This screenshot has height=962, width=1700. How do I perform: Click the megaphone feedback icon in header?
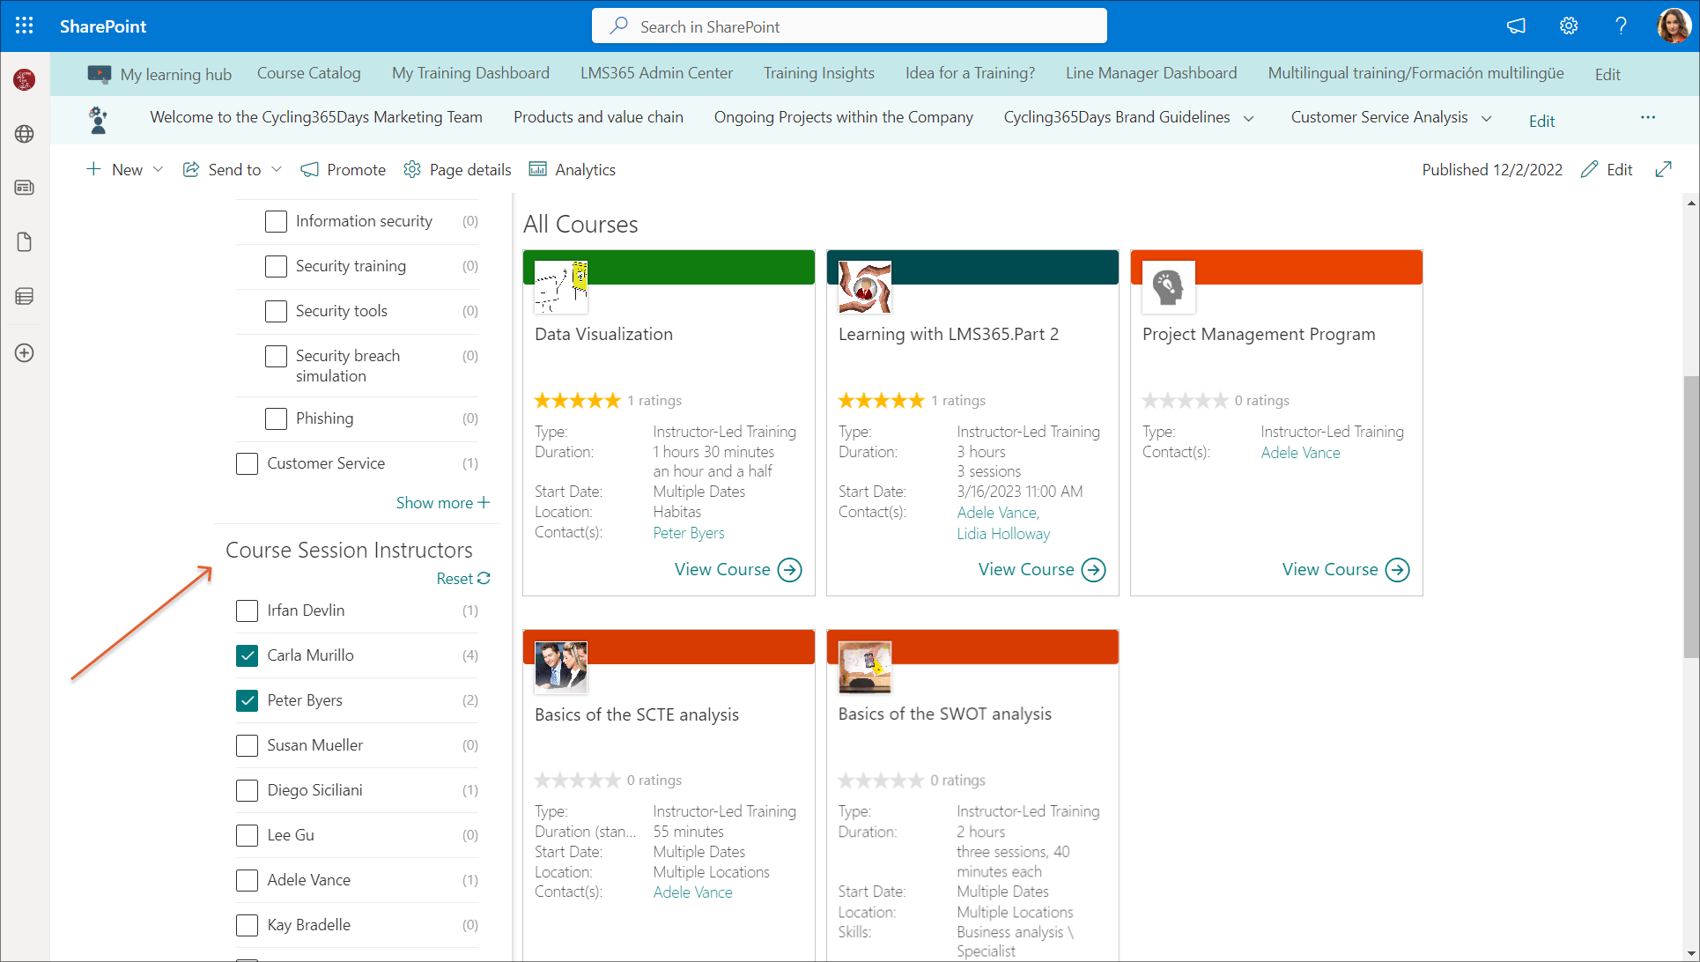pos(1516,26)
